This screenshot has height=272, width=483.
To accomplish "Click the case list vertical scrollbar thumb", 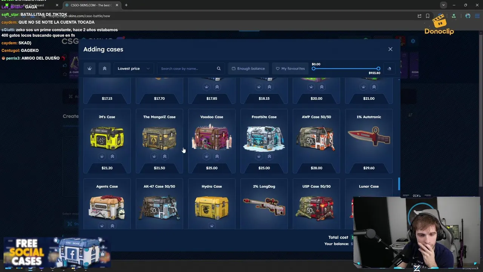I will coord(399,184).
